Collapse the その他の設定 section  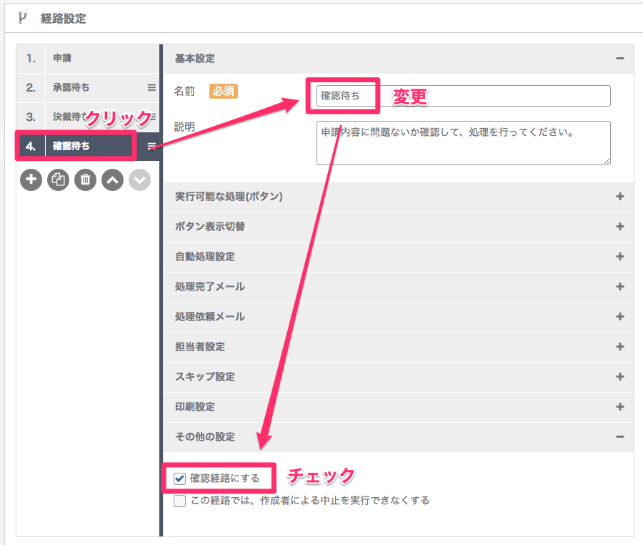point(620,437)
